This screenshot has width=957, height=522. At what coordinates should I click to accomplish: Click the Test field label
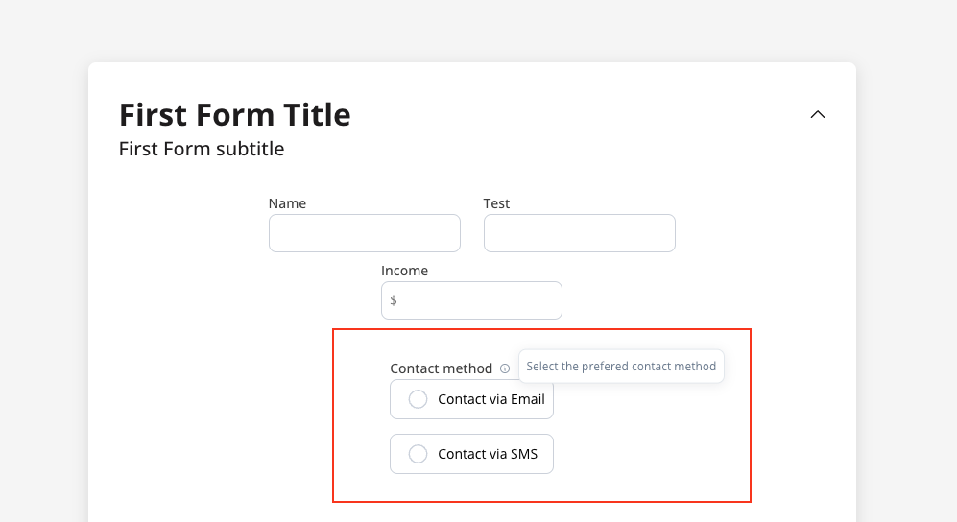tap(496, 203)
